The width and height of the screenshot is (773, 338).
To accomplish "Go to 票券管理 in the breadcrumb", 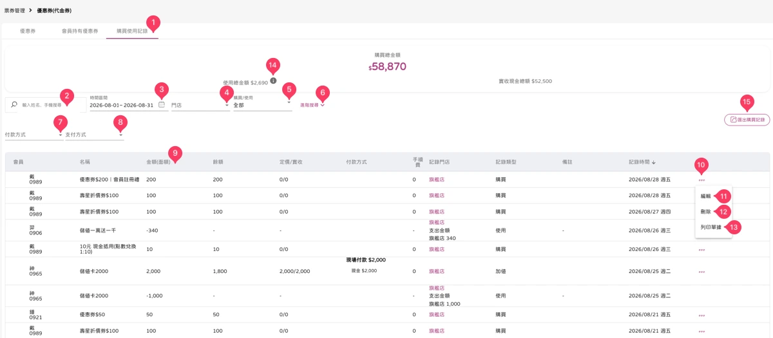I will coord(15,11).
